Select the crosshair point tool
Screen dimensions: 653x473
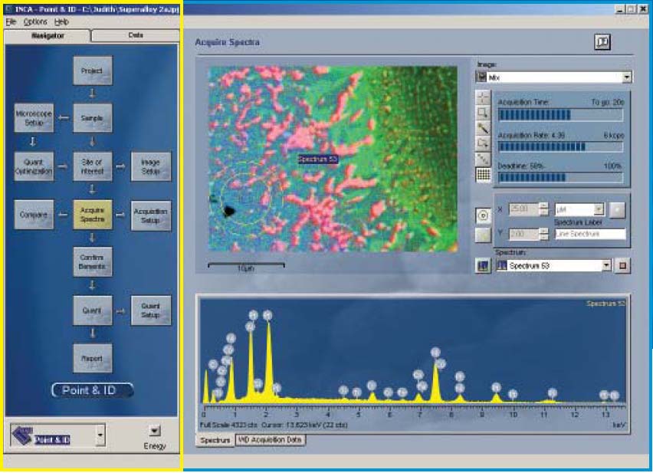pos(483,97)
